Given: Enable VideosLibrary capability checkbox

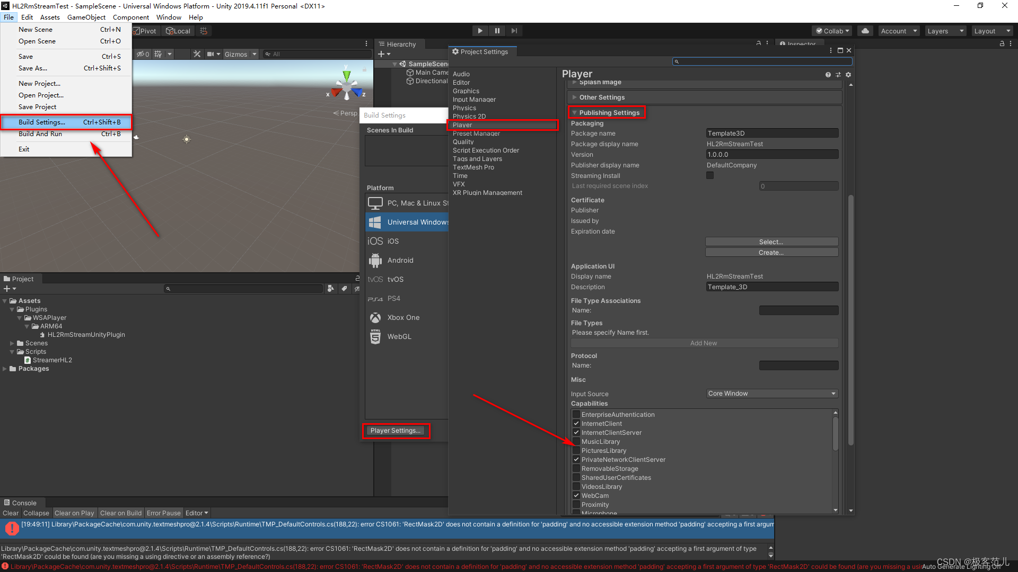Looking at the screenshot, I should pyautogui.click(x=576, y=487).
